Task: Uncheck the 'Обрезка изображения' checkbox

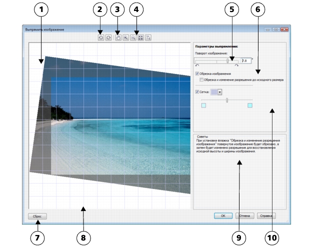Action: [x=197, y=73]
